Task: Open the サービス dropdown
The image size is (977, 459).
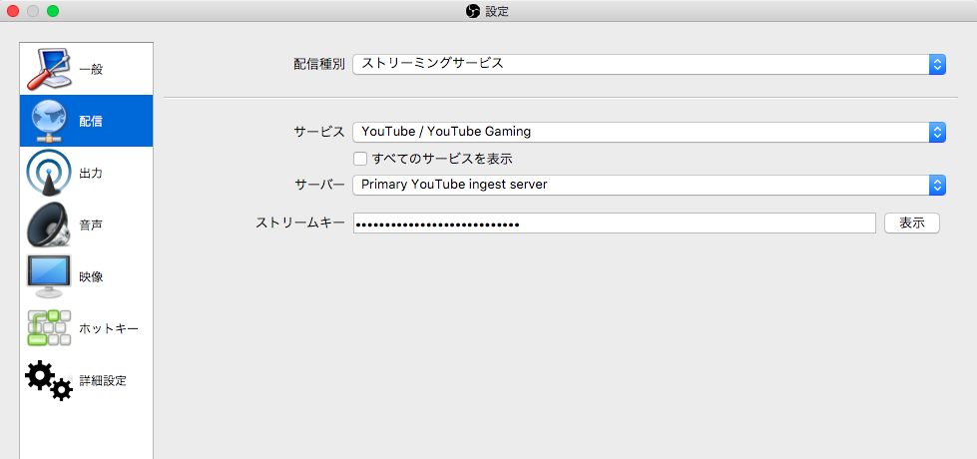Action: pyautogui.click(x=650, y=132)
